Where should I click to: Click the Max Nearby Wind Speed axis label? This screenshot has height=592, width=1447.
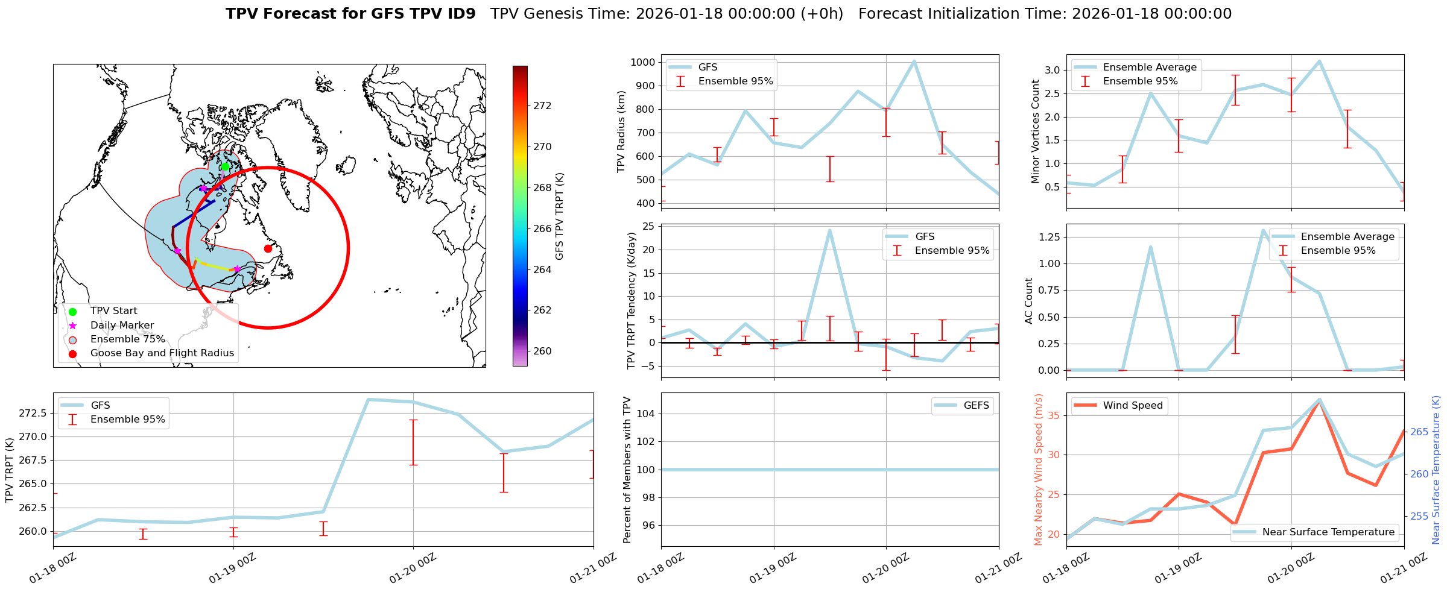pos(1038,470)
